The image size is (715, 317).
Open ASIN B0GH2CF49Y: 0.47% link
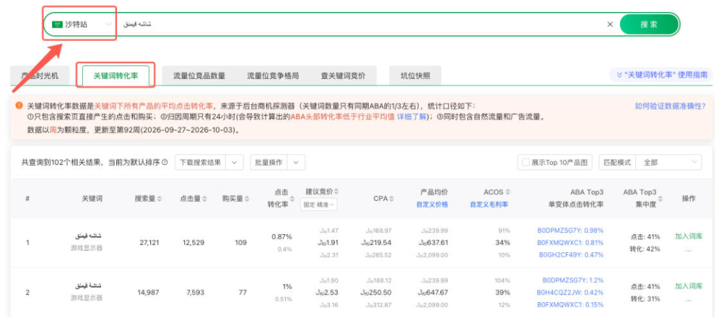571,255
